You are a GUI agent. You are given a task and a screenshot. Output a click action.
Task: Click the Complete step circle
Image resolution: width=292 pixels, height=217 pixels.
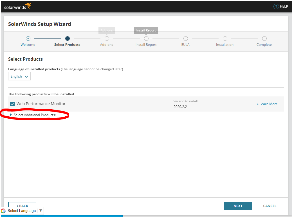(264, 39)
